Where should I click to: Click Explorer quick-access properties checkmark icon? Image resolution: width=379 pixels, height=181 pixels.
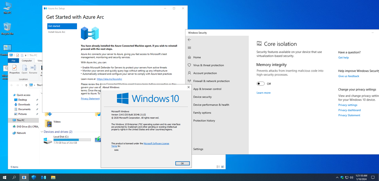(x=17, y=55)
